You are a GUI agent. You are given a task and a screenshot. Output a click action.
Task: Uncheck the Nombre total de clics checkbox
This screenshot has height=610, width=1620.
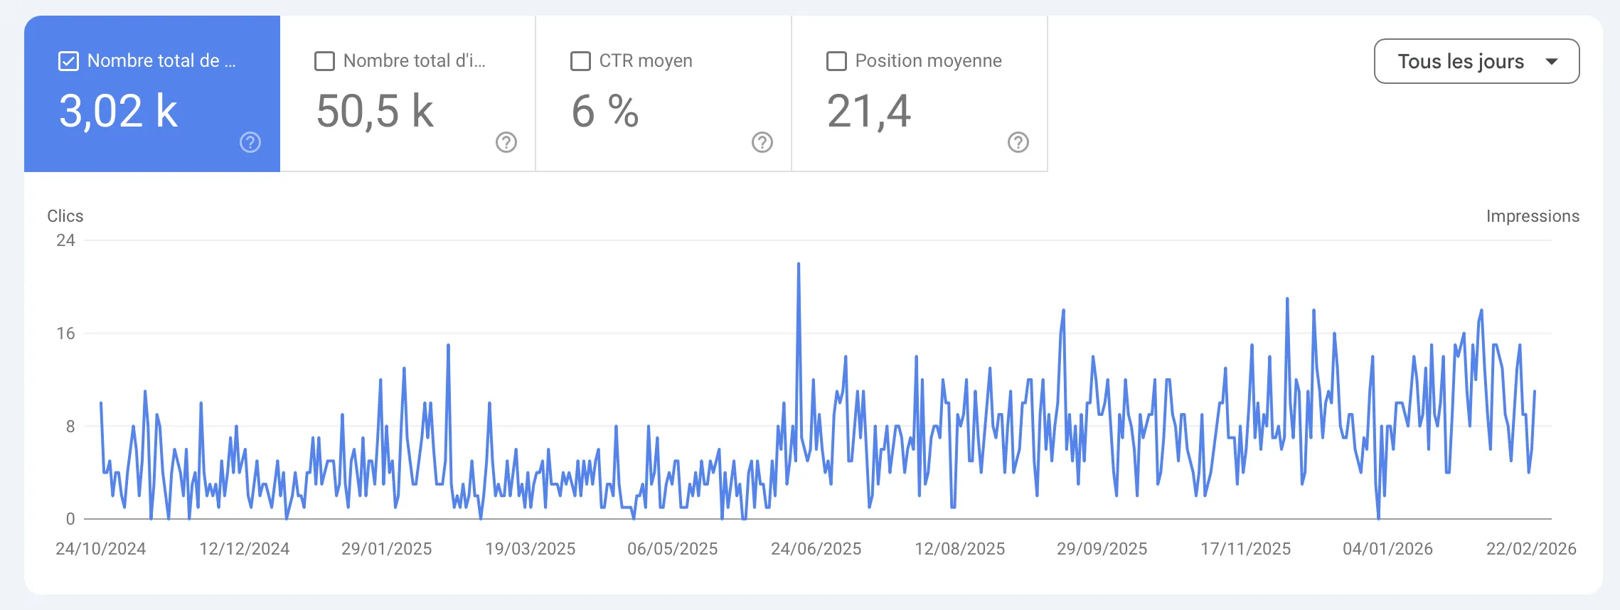68,60
